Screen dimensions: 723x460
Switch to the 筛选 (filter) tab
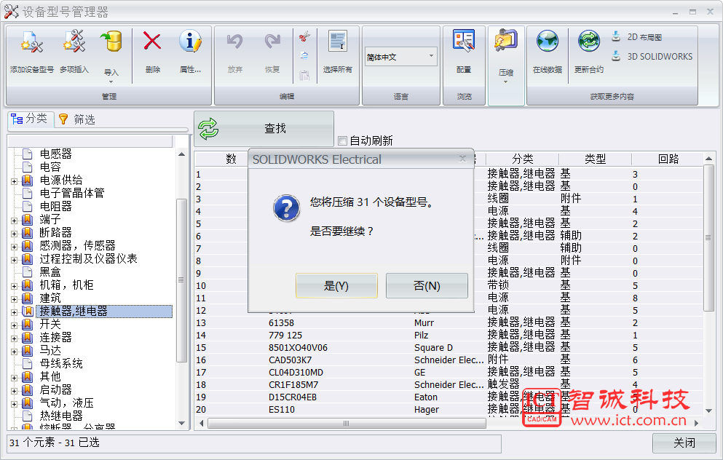click(x=77, y=119)
